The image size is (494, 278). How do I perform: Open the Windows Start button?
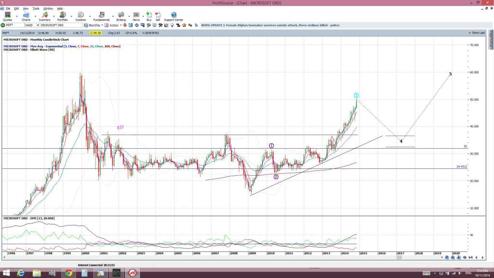[x=6, y=273]
